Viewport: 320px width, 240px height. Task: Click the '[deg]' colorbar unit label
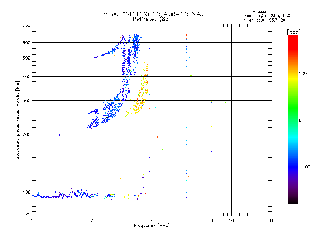(294, 32)
